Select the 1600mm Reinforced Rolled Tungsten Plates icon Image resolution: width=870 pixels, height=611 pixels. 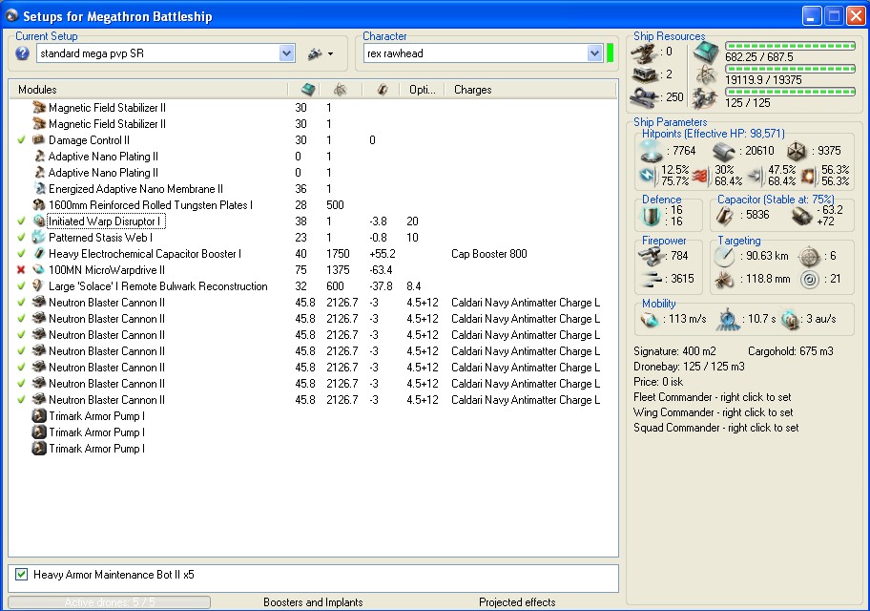(39, 205)
